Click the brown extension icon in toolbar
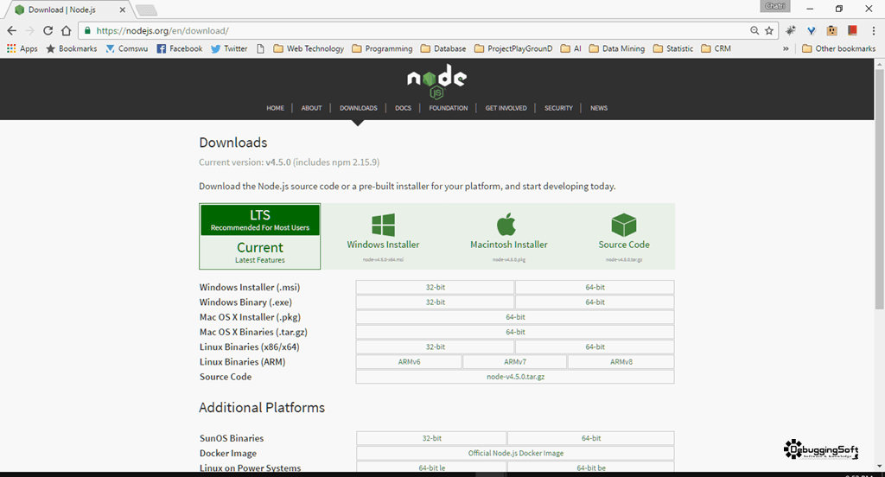885x477 pixels. coord(831,30)
